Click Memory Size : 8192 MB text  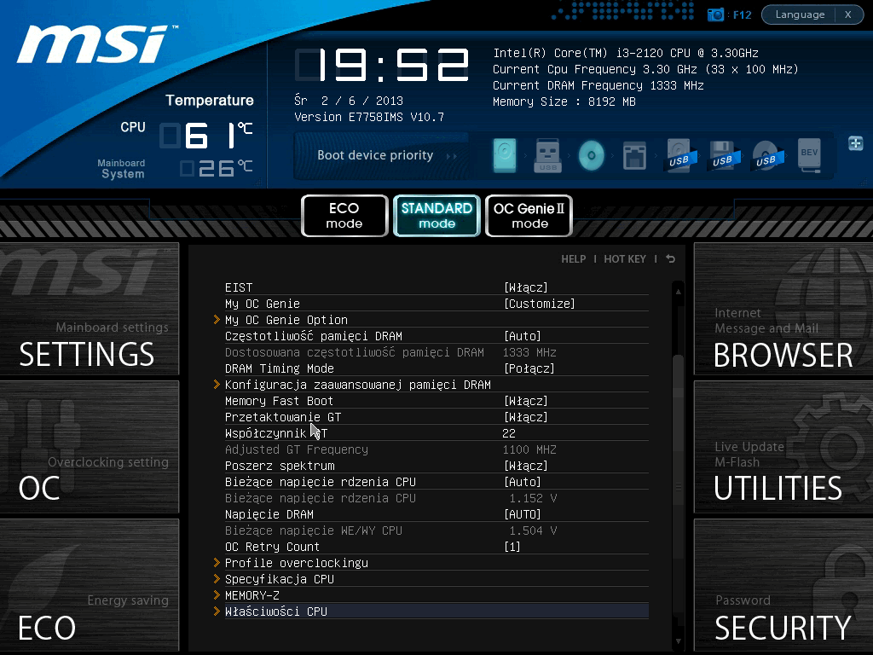tap(564, 102)
